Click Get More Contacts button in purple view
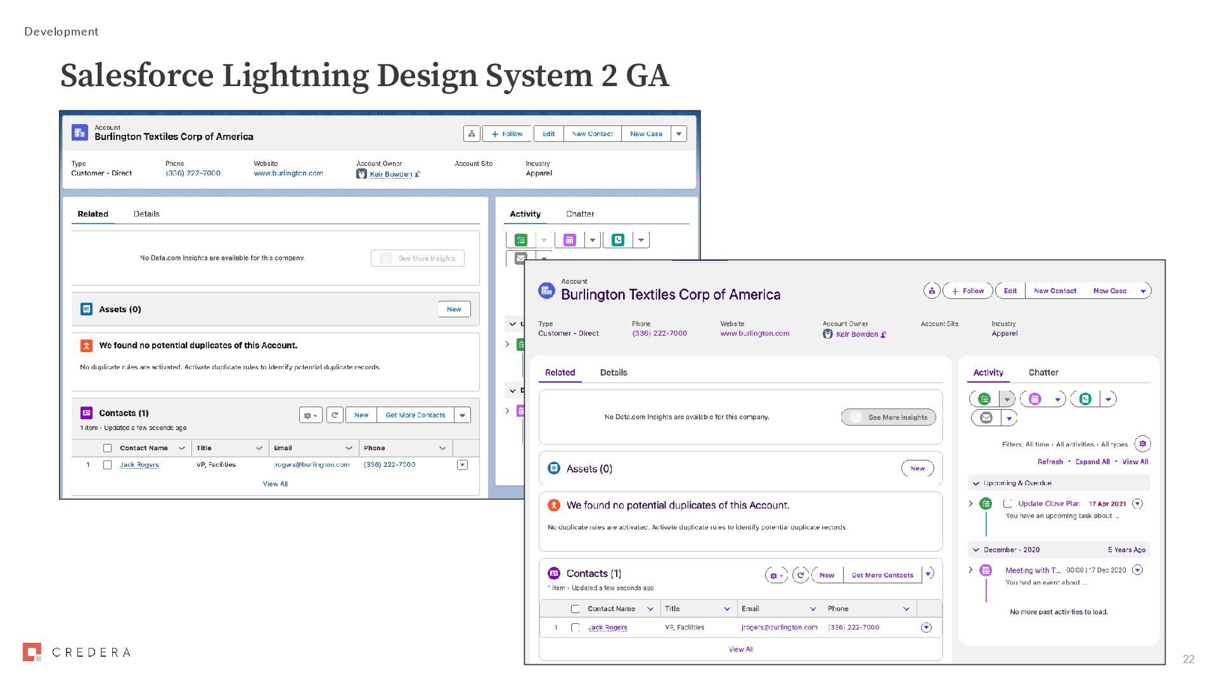 click(882, 575)
